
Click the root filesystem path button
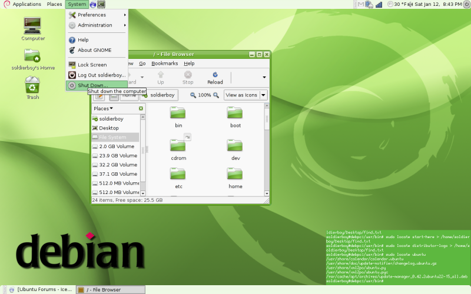click(x=114, y=96)
